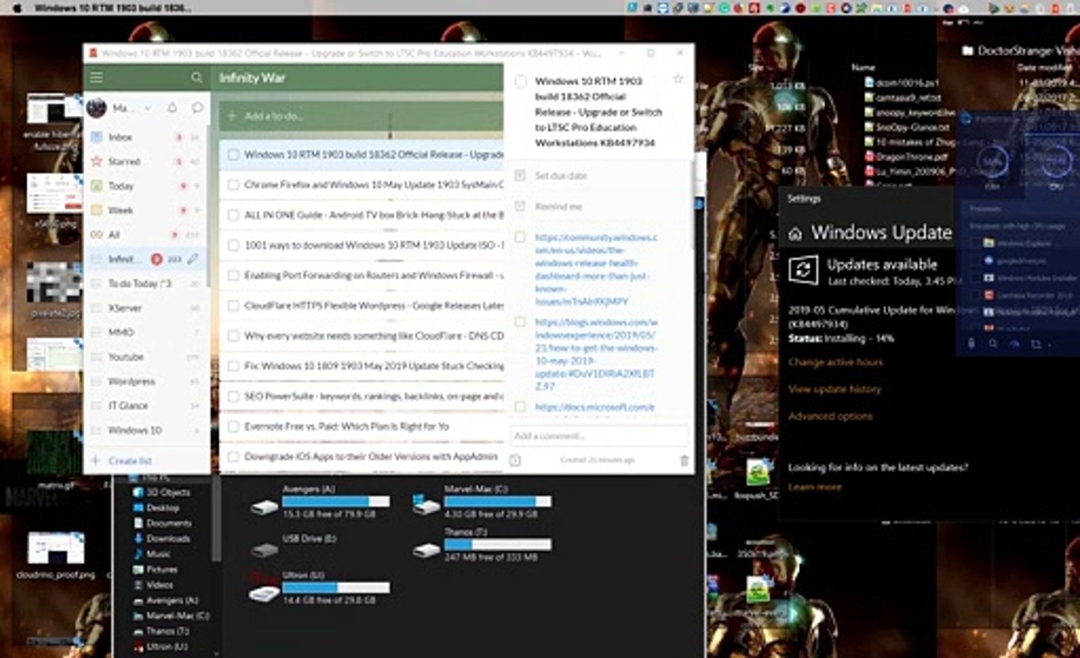Click the 'Fix Windows 10 1809 1903' task text
Screen dimensions: 1080x658
coord(374,366)
